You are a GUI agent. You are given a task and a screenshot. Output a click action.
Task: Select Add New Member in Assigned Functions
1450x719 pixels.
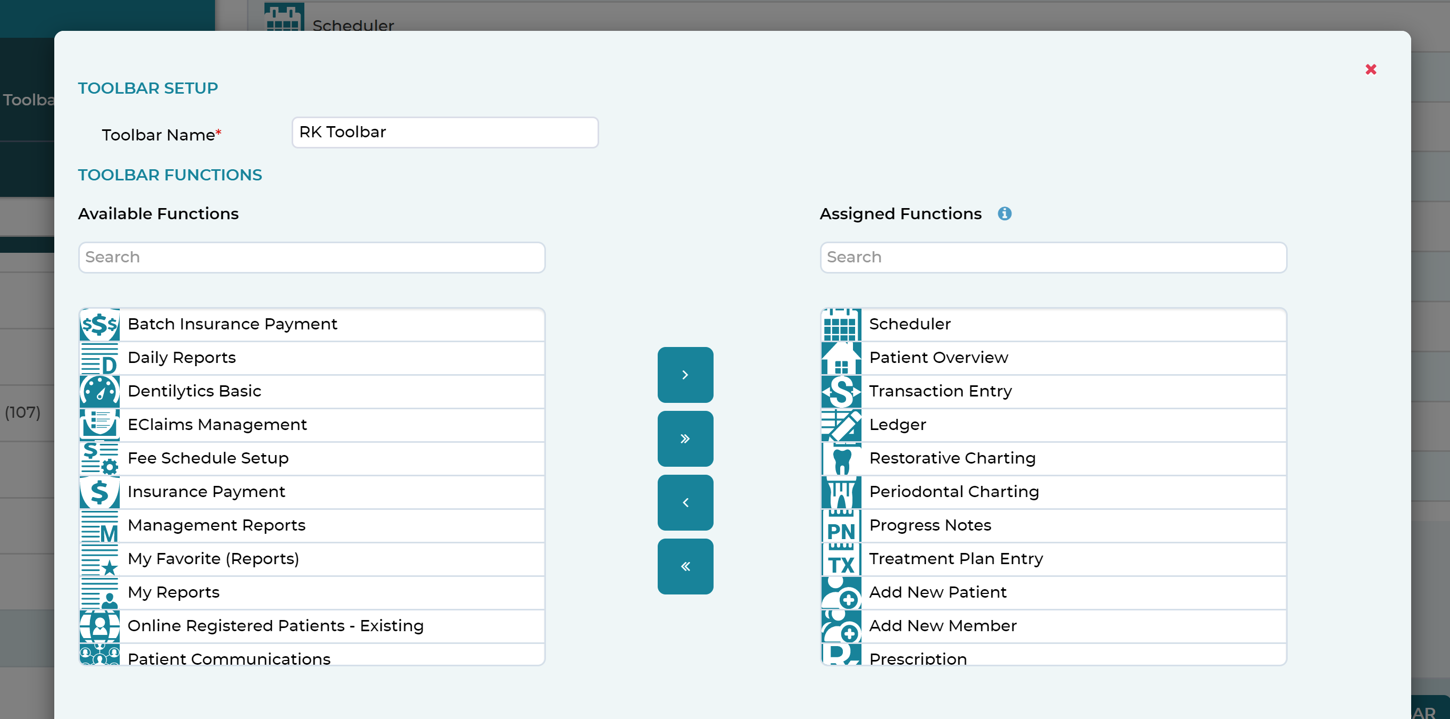pyautogui.click(x=1053, y=626)
